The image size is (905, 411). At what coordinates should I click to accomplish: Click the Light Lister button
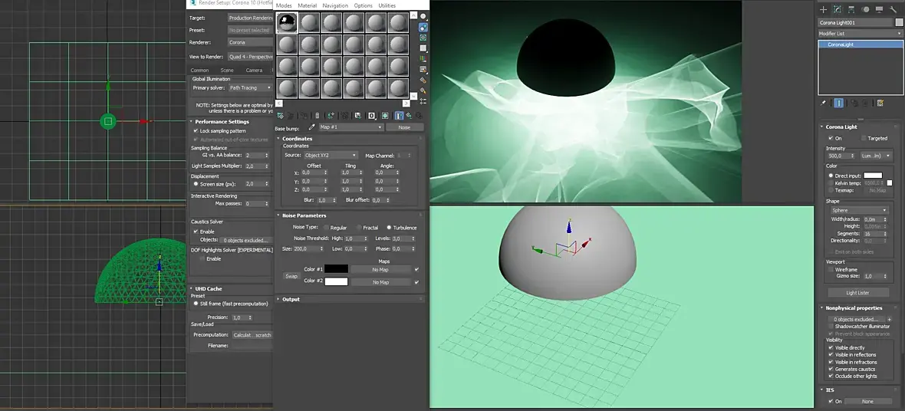point(857,293)
